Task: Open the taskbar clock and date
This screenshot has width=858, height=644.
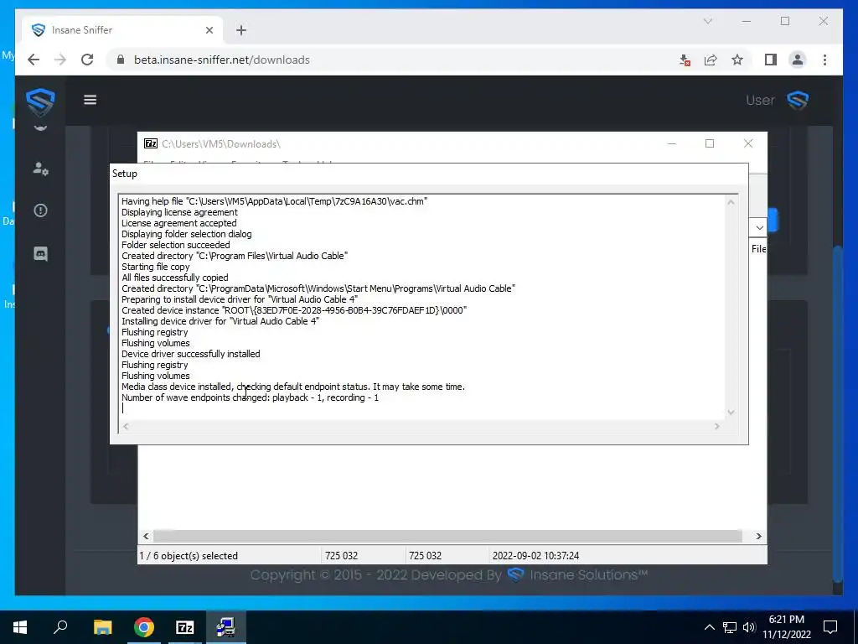Action: [x=786, y=627]
